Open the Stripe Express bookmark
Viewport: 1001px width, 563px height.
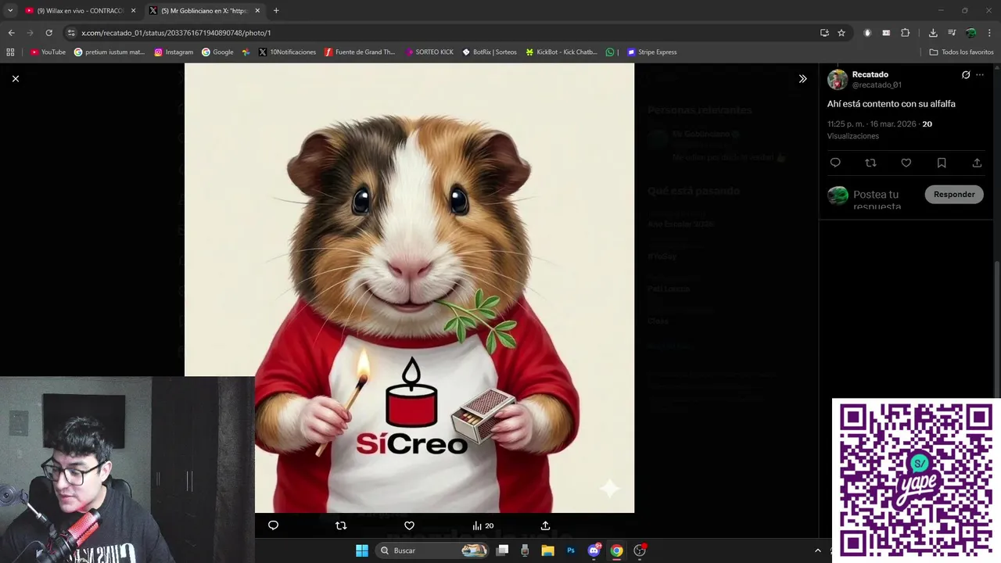point(652,52)
